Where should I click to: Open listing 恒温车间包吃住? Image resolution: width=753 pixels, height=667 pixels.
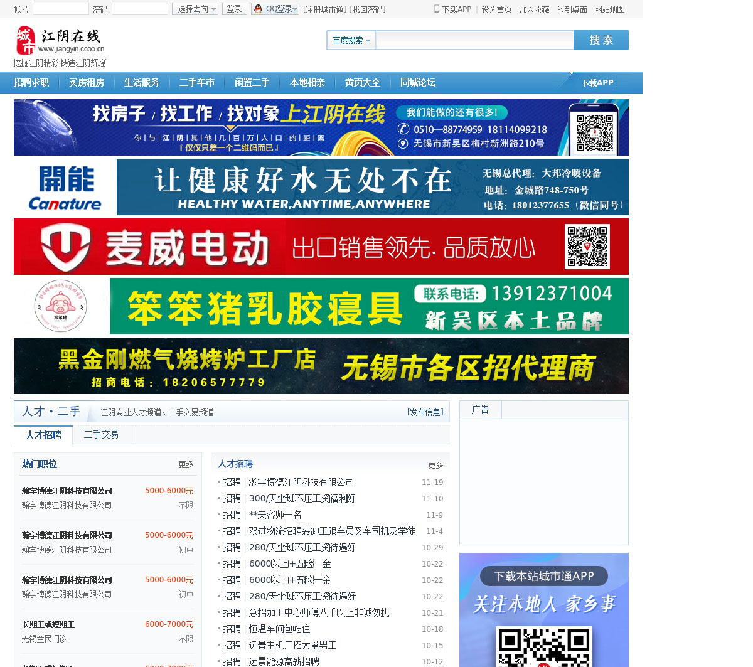tap(279, 629)
